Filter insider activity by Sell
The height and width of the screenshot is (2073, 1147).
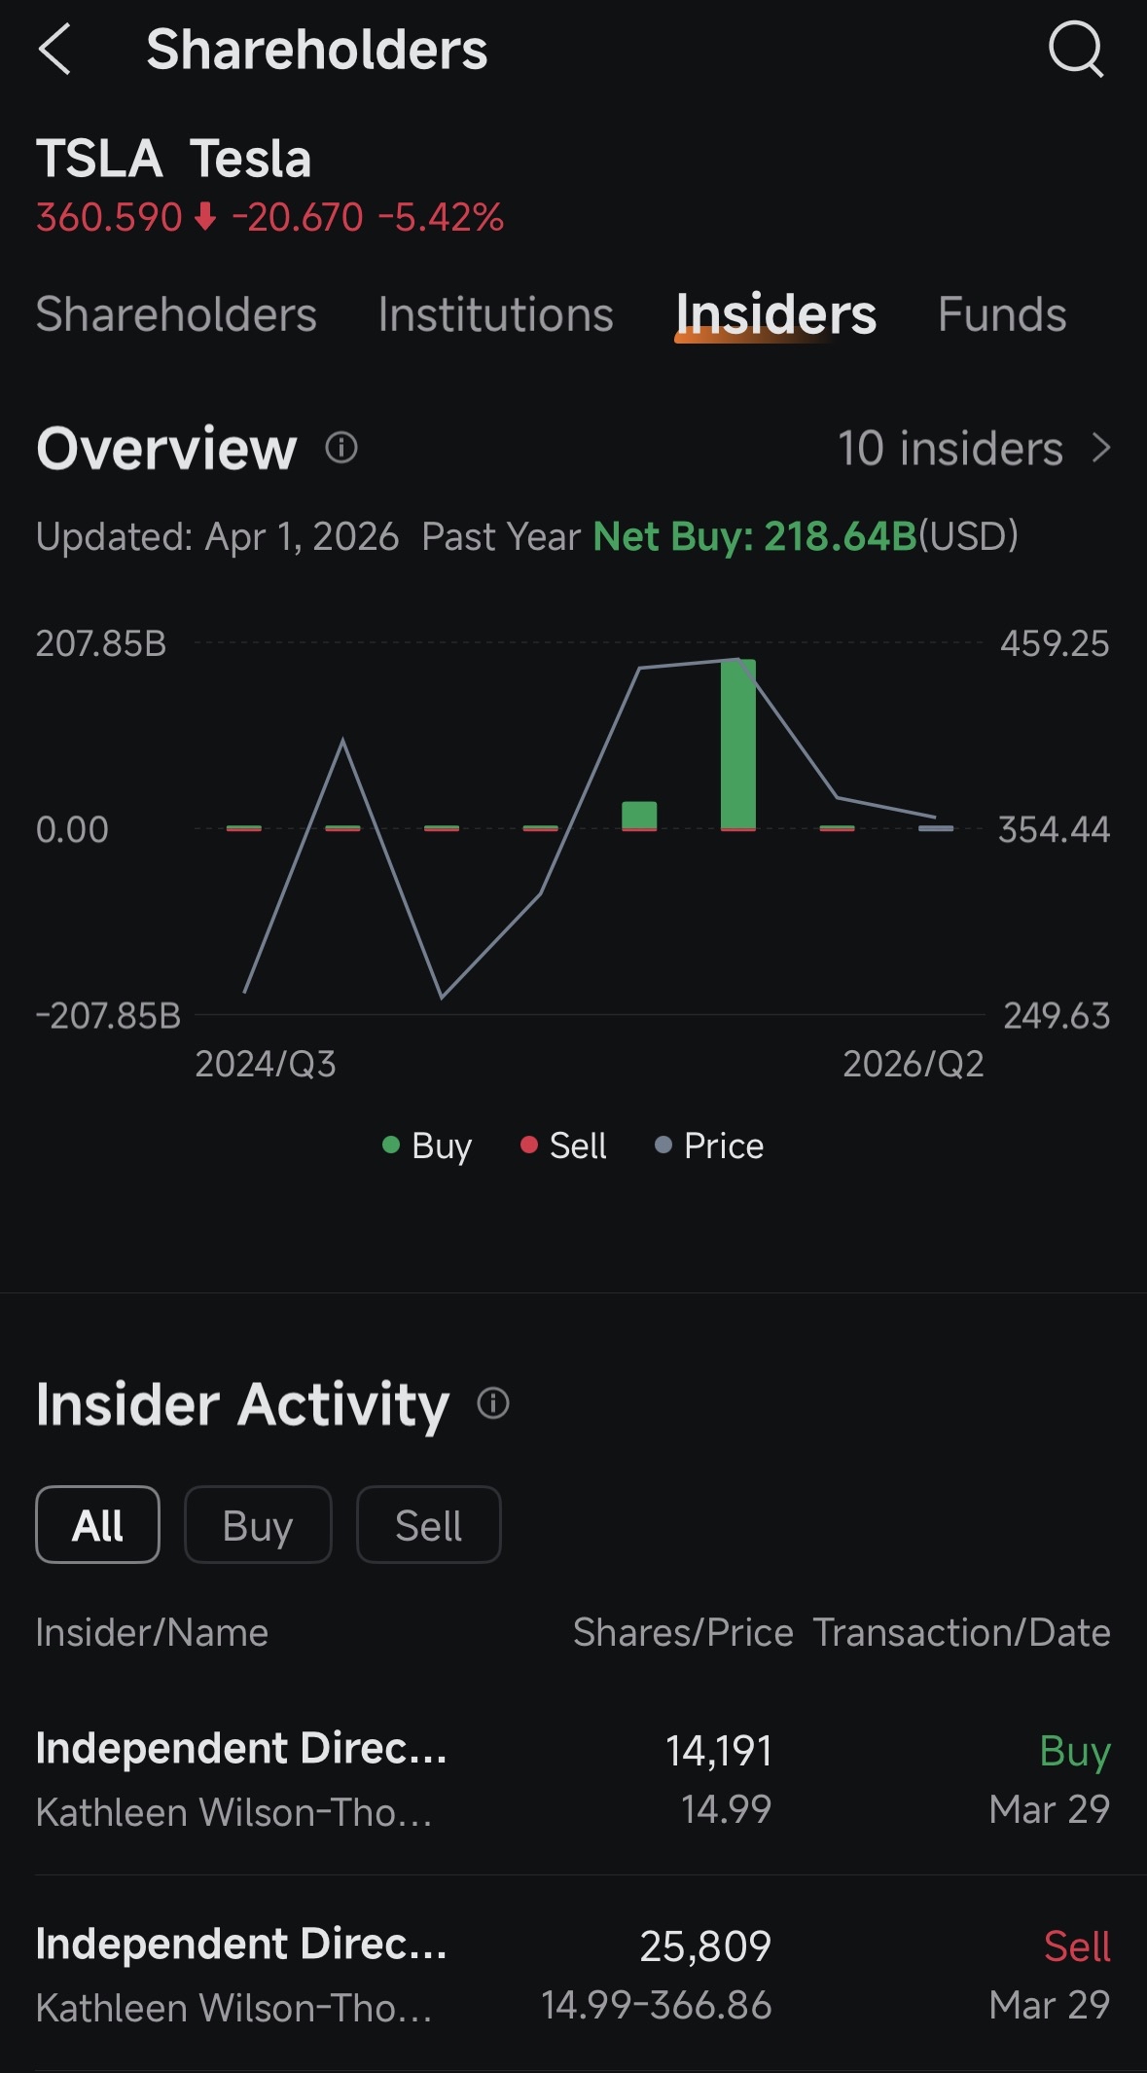coord(429,1524)
